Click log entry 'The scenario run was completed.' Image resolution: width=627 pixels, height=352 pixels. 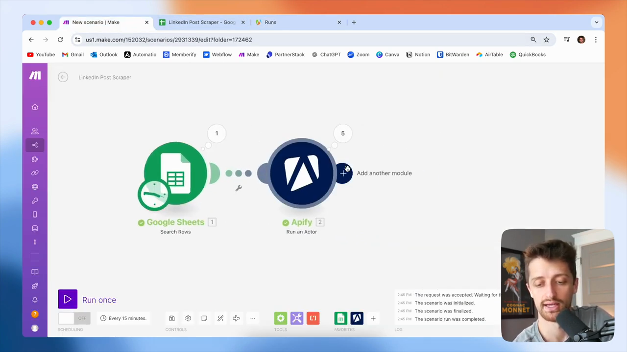(x=450, y=319)
